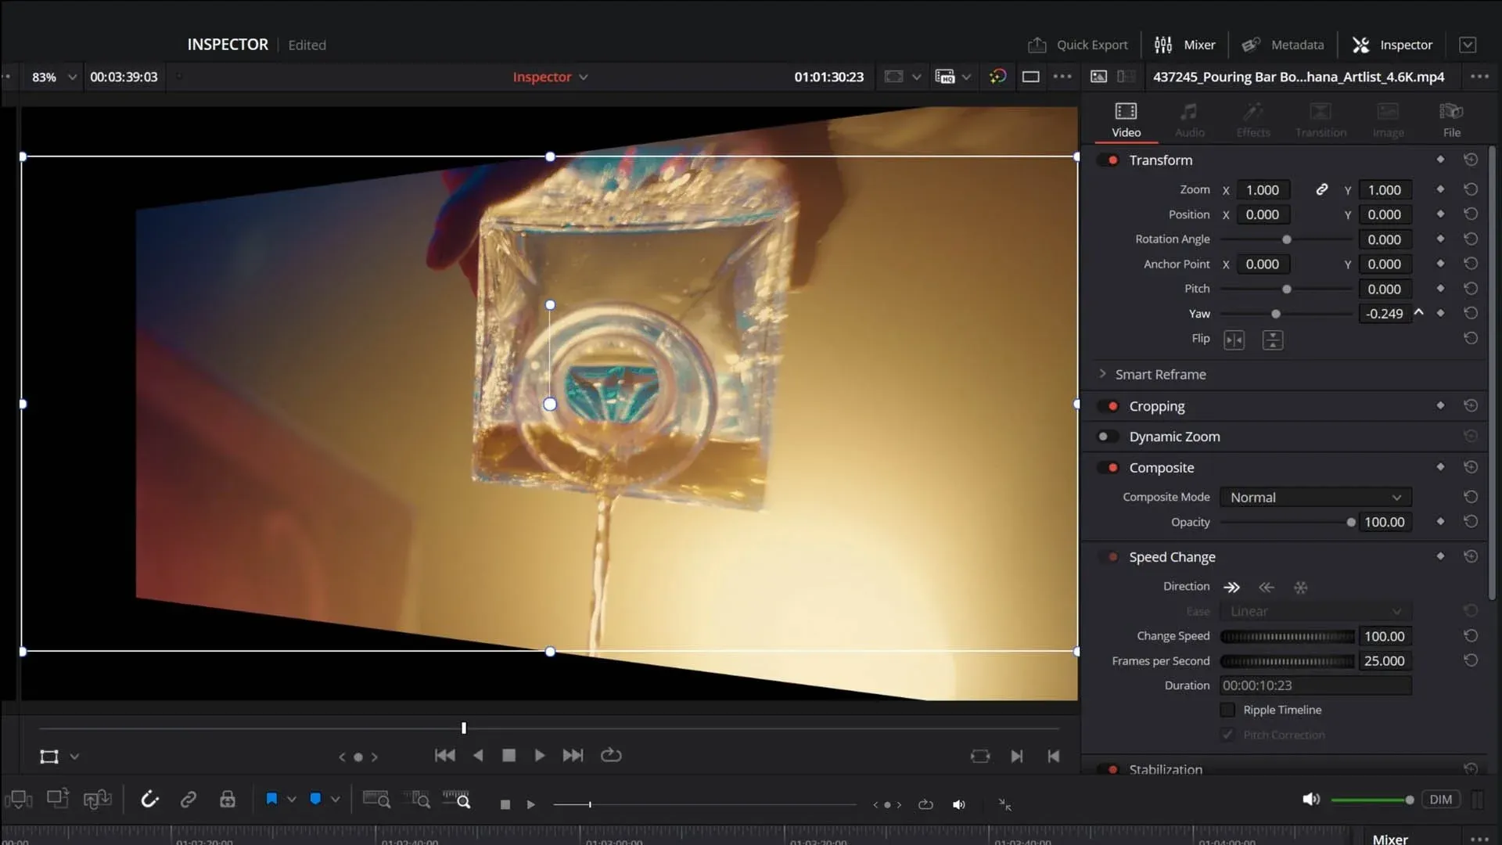Jump to first frame in viewer

444,755
